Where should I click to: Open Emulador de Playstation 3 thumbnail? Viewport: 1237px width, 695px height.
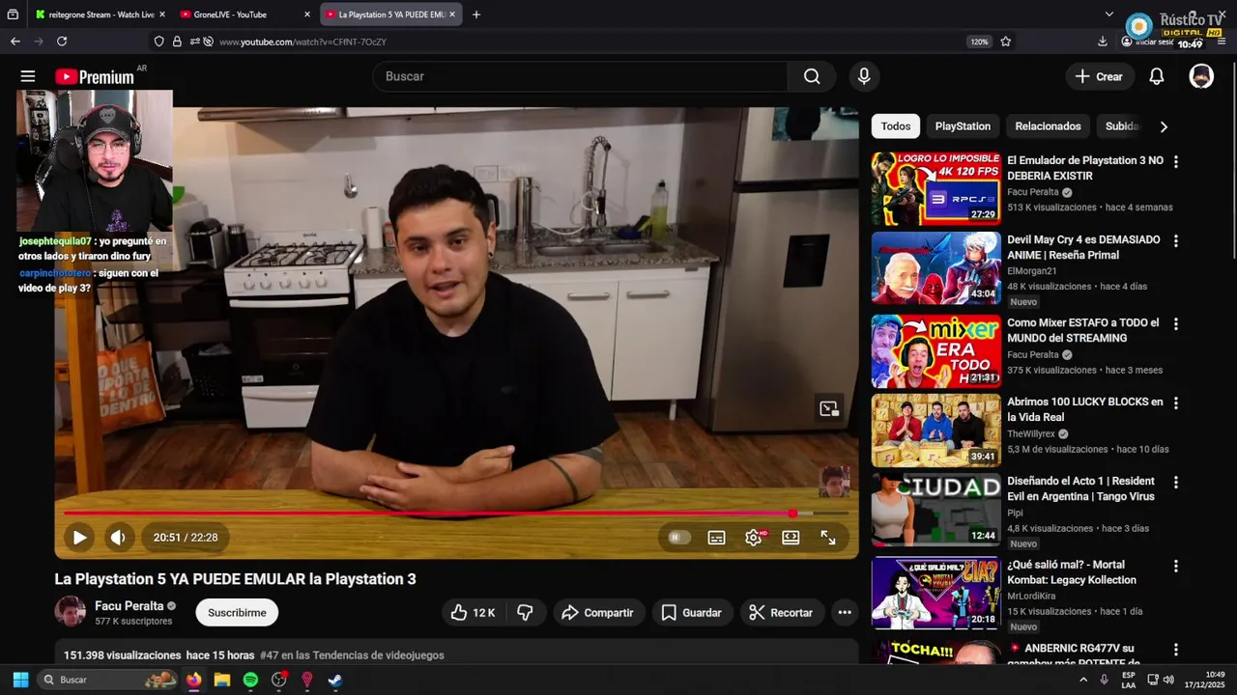936,188
